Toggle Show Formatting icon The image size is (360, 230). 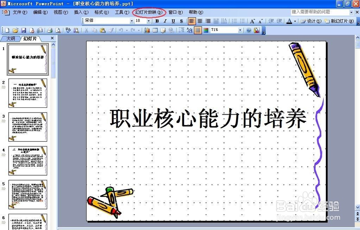pyautogui.click(x=190, y=30)
